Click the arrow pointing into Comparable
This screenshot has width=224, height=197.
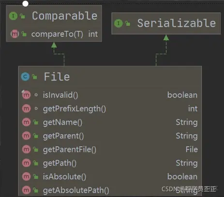[54, 45]
